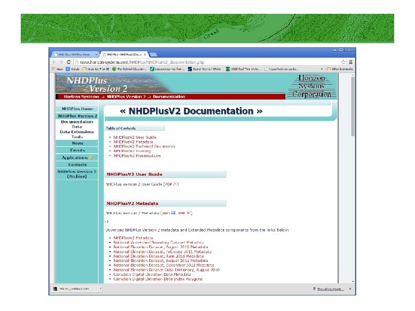Click the Web icon in Metadata line
Viewport: 415px width, 311px height.
tap(173, 213)
